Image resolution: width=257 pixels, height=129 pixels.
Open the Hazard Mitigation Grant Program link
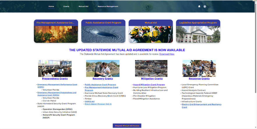click(149, 85)
